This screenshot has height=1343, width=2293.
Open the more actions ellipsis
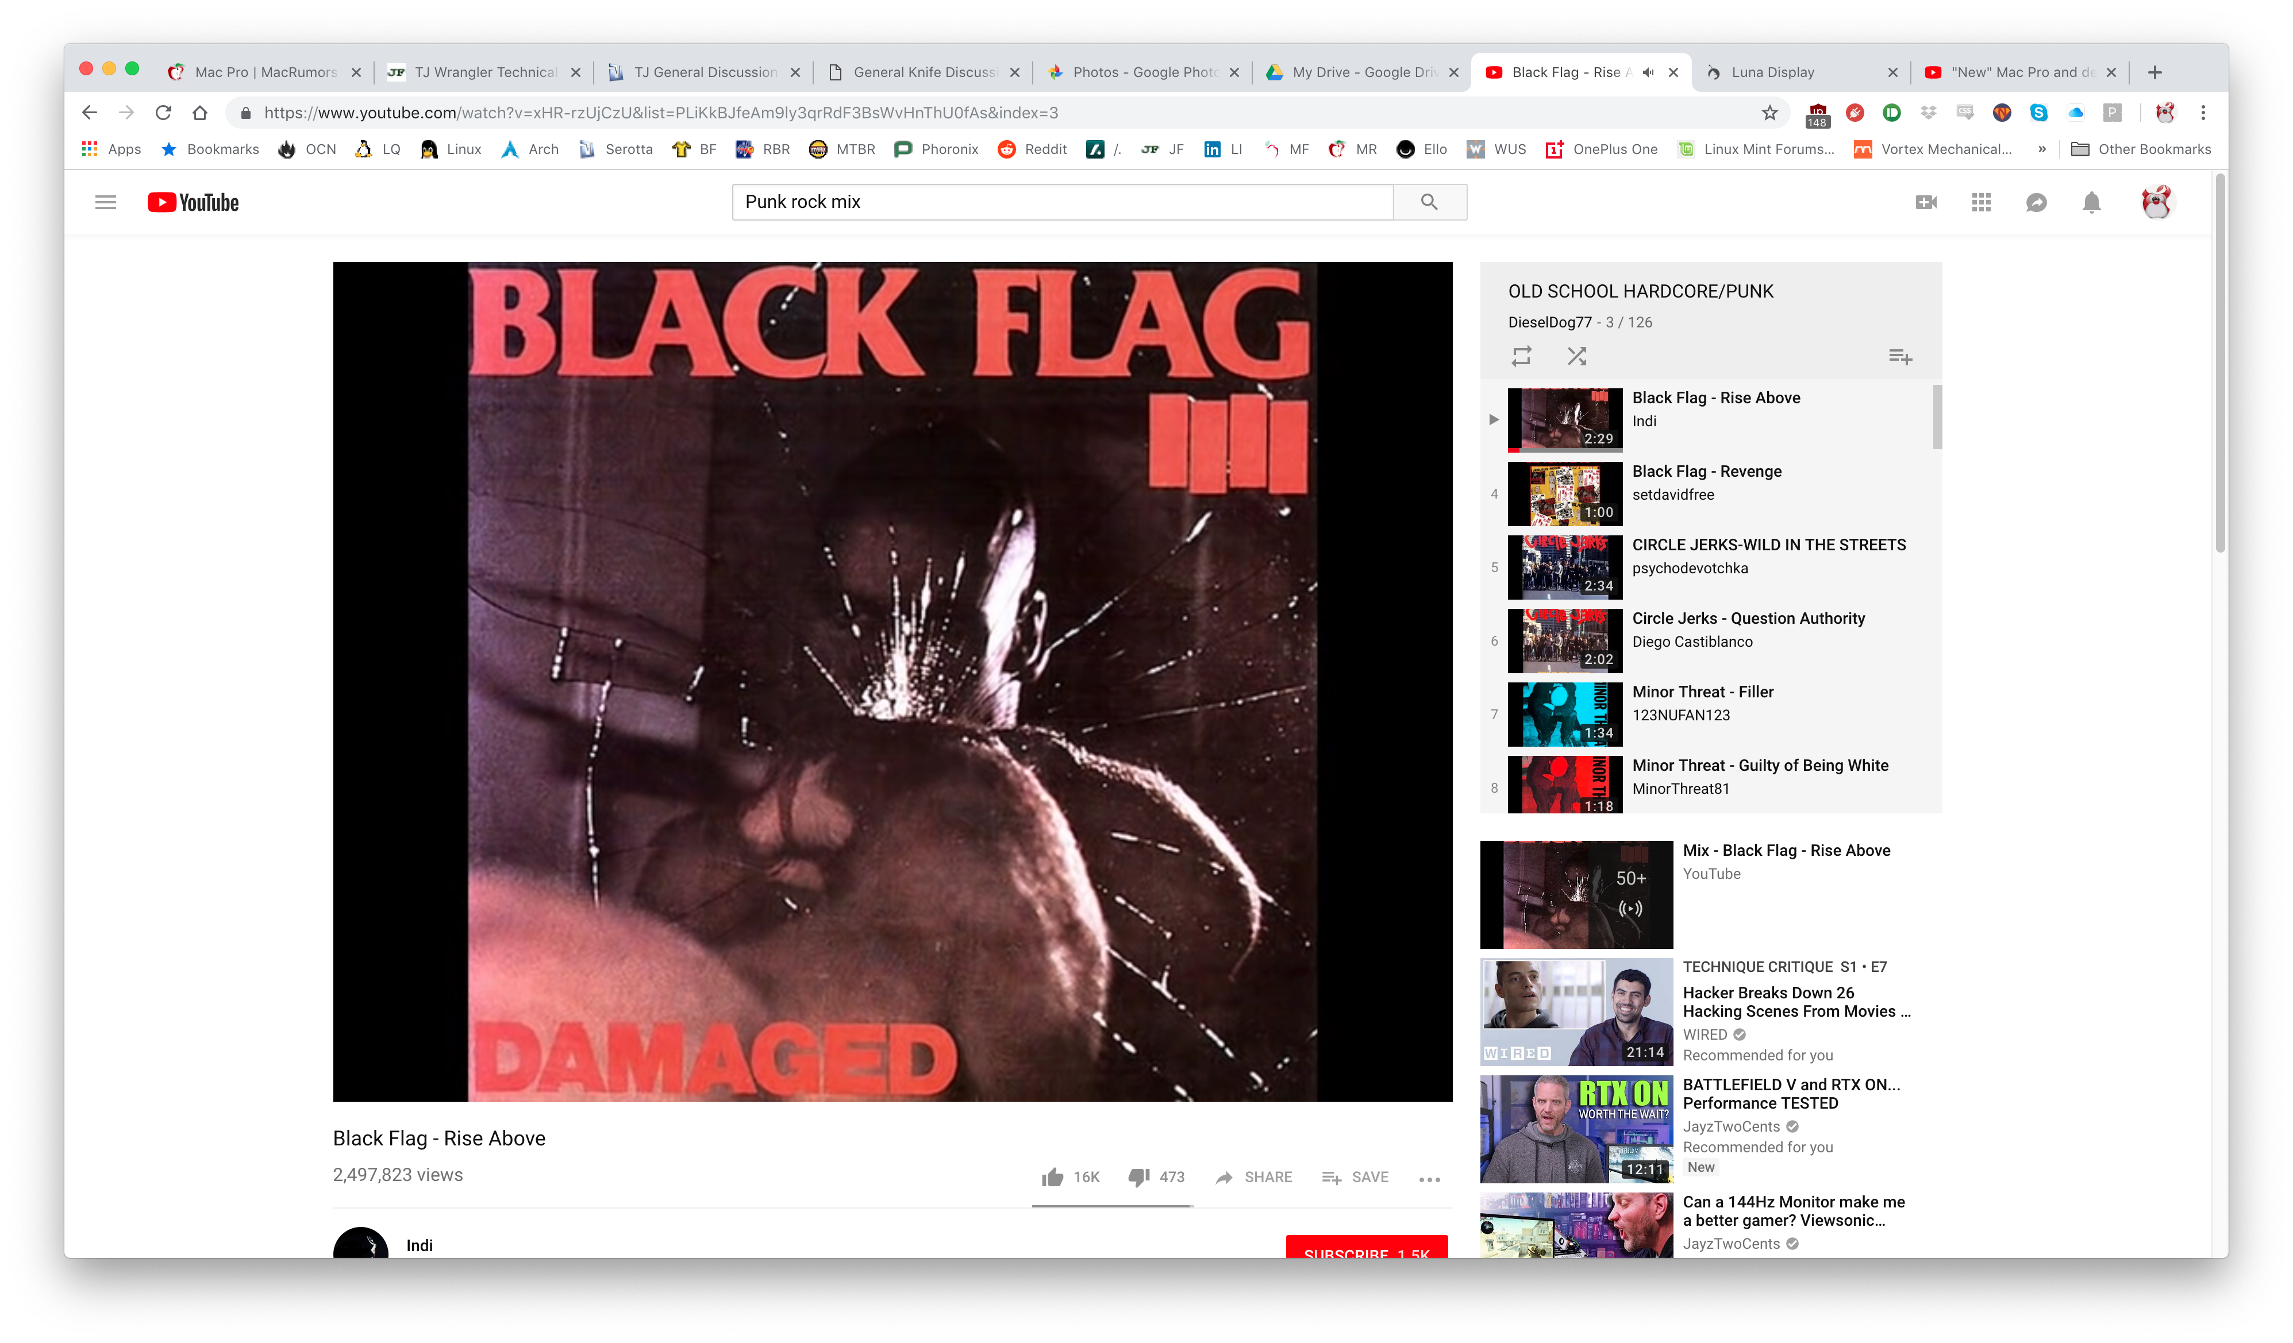tap(1429, 1179)
